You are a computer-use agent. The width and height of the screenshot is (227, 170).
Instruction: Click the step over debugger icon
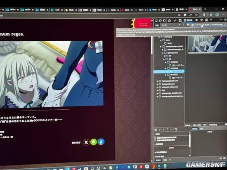click(160, 130)
